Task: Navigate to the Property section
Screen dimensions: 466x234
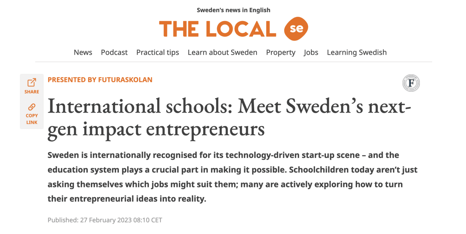Action: point(280,52)
